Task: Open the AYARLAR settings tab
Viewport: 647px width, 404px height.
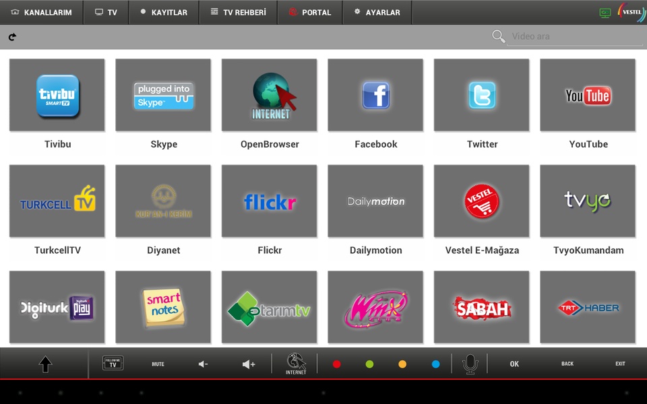Action: click(x=377, y=12)
